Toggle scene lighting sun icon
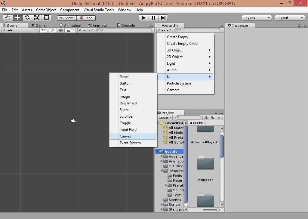 pyautogui.click(x=53, y=30)
